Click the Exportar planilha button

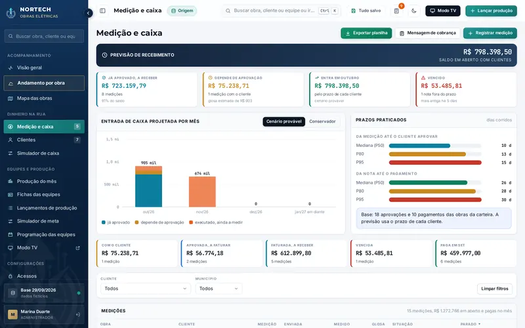366,33
